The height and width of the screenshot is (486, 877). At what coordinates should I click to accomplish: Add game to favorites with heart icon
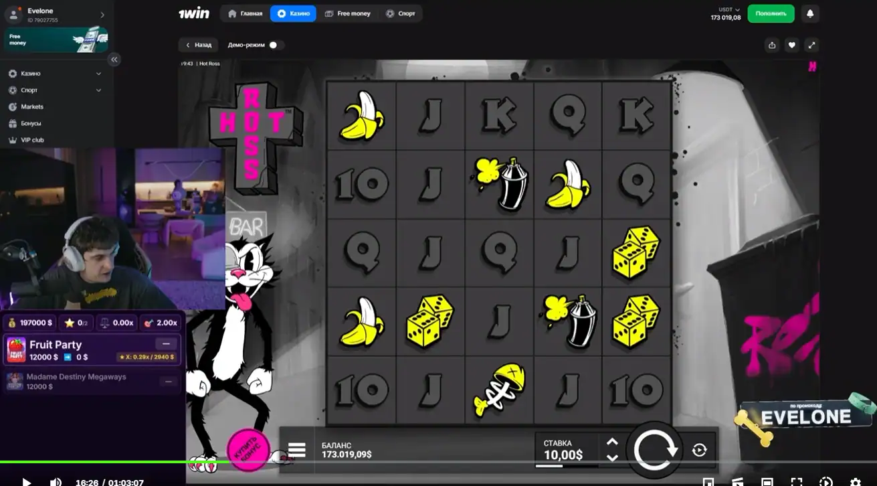[x=791, y=45]
